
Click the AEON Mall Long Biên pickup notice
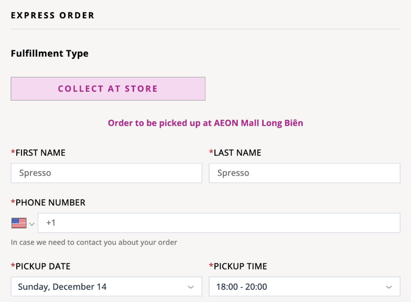click(x=206, y=123)
